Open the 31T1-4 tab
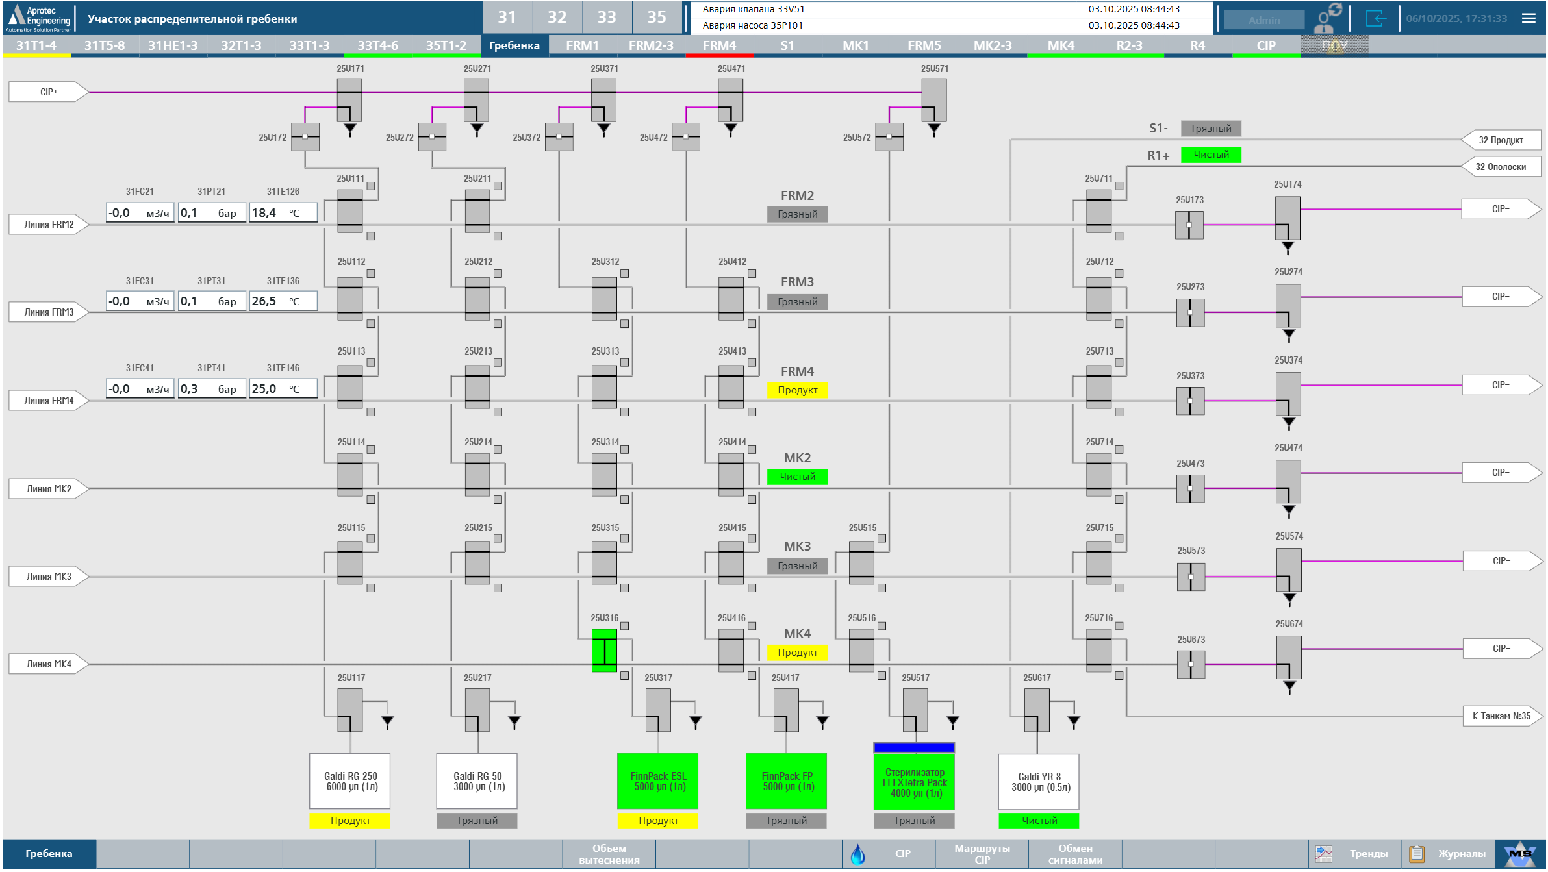The width and height of the screenshot is (1548, 872). pos(36,45)
